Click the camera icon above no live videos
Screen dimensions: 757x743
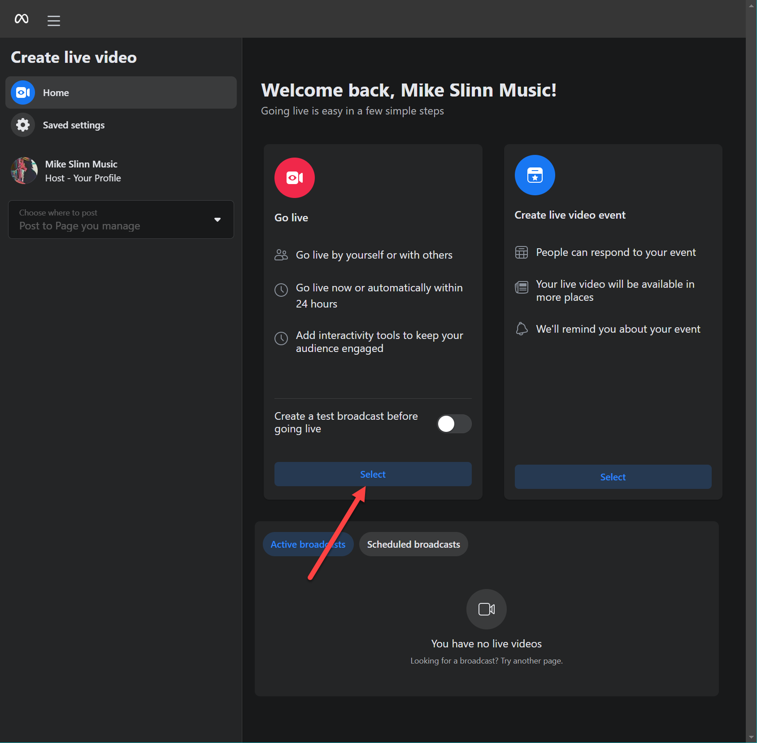click(x=486, y=609)
